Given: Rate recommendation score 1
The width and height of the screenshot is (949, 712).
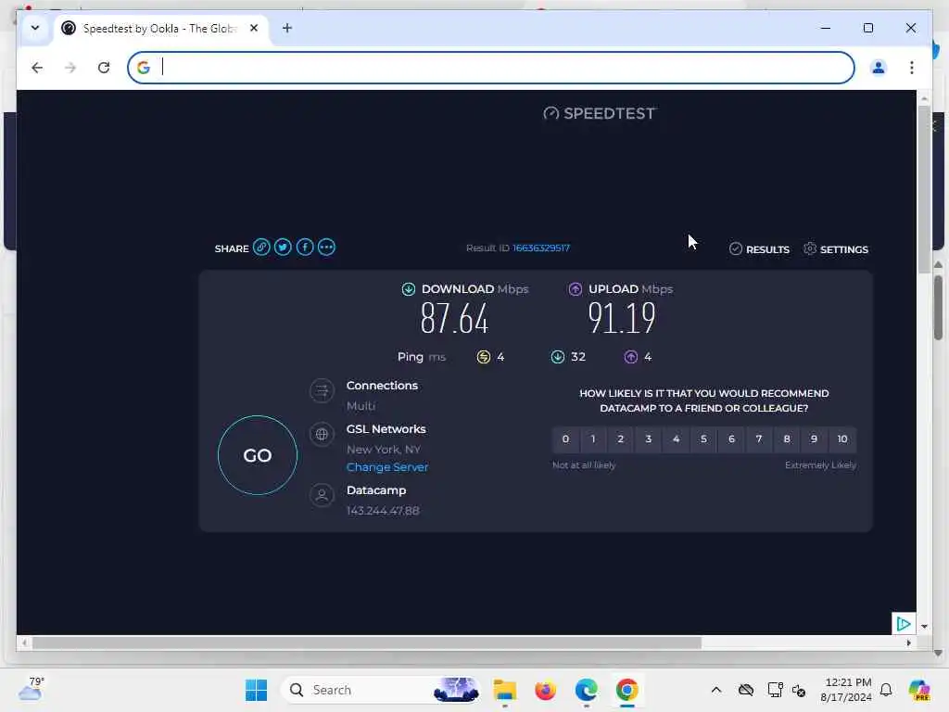Looking at the screenshot, I should click(x=593, y=439).
